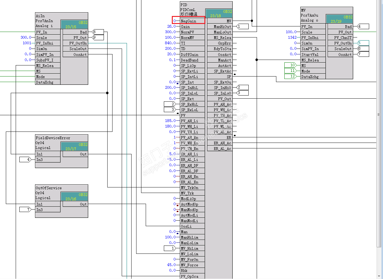Select the NormMV input pin
383x279 pixels.
[192, 37]
